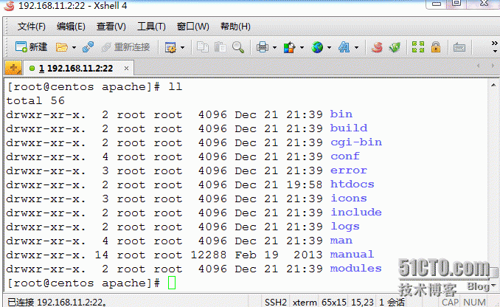Launch Xftp via red swirl icon

[x=377, y=47]
